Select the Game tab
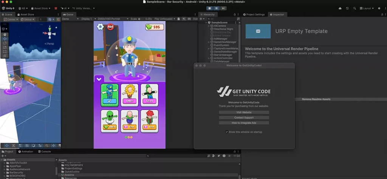Image resolution: width=387 pixels, height=179 pixels. [x=68, y=15]
